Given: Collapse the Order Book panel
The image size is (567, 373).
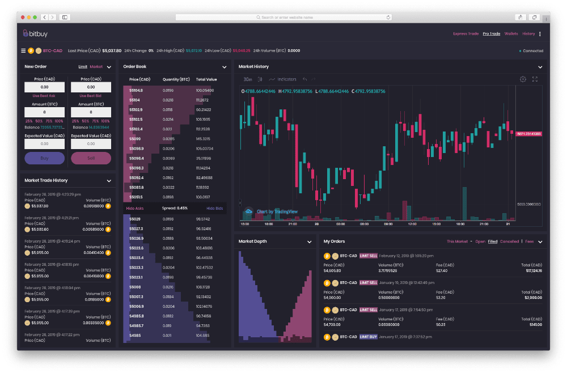Looking at the screenshot, I should pyautogui.click(x=225, y=67).
